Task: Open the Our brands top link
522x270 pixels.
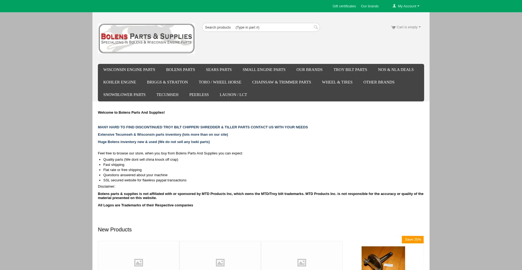Action: (369, 6)
